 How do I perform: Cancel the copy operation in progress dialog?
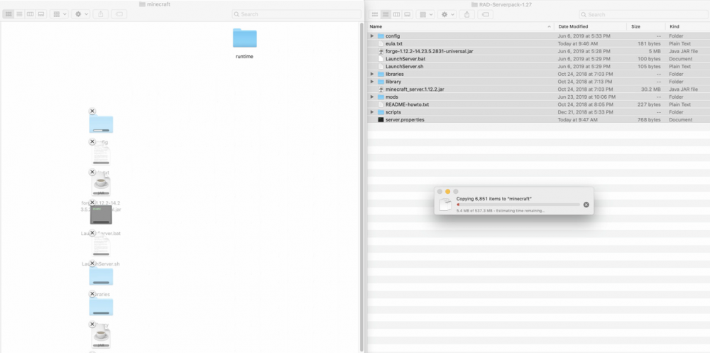click(586, 205)
